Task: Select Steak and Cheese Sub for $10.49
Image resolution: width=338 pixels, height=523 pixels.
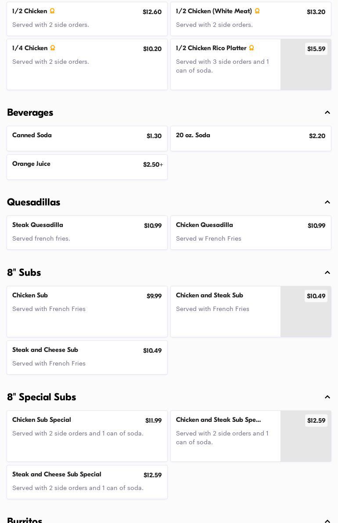Action: tap(87, 358)
